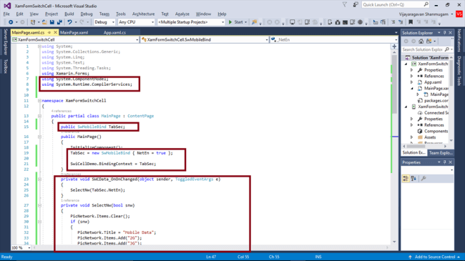Click Add to Source Control
Image resolution: width=465 pixels, height=261 pixels.
point(435,257)
